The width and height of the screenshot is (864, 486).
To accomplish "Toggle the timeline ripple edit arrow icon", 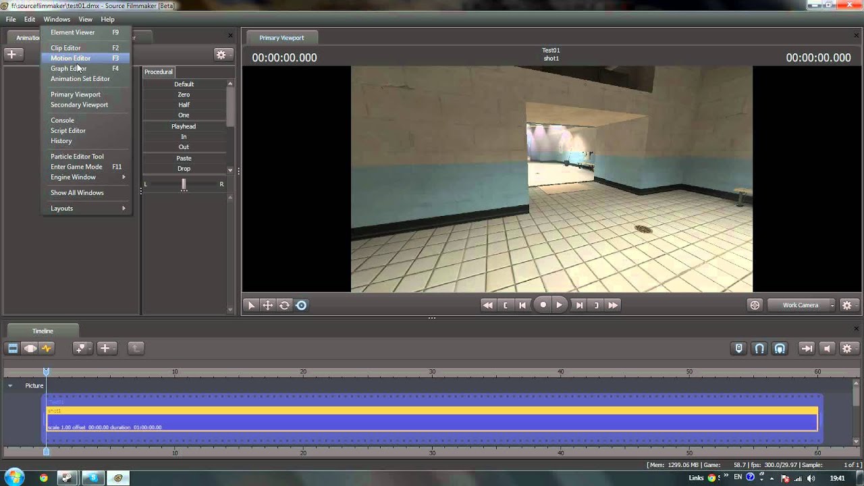I will [x=807, y=348].
